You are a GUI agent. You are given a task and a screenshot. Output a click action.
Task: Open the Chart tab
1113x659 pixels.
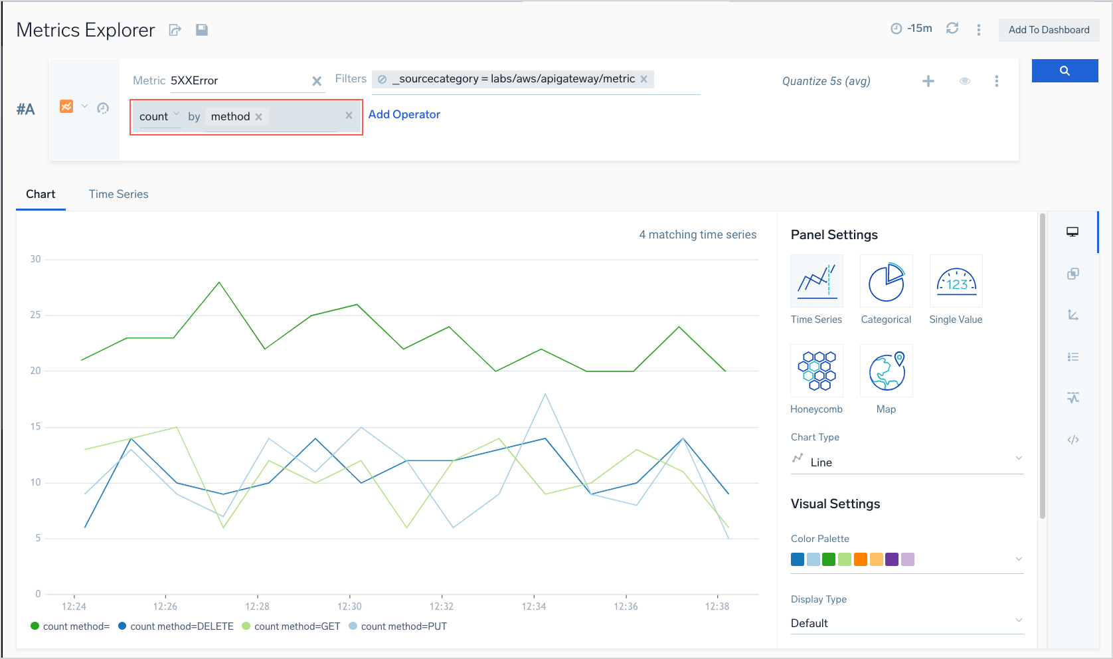point(41,194)
